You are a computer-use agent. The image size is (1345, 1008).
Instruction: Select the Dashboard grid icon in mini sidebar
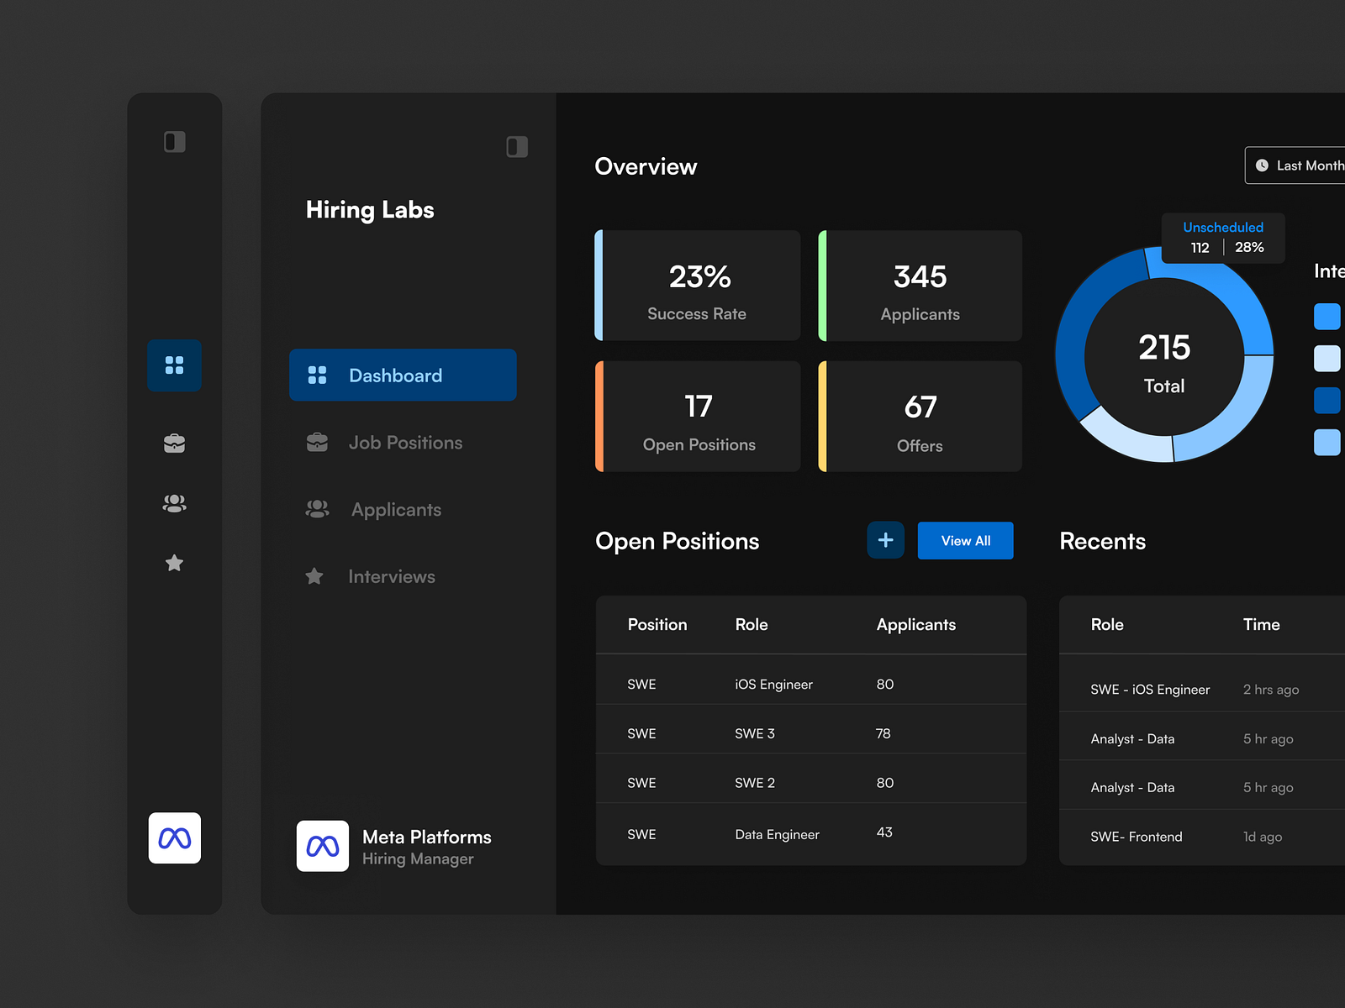pyautogui.click(x=174, y=365)
